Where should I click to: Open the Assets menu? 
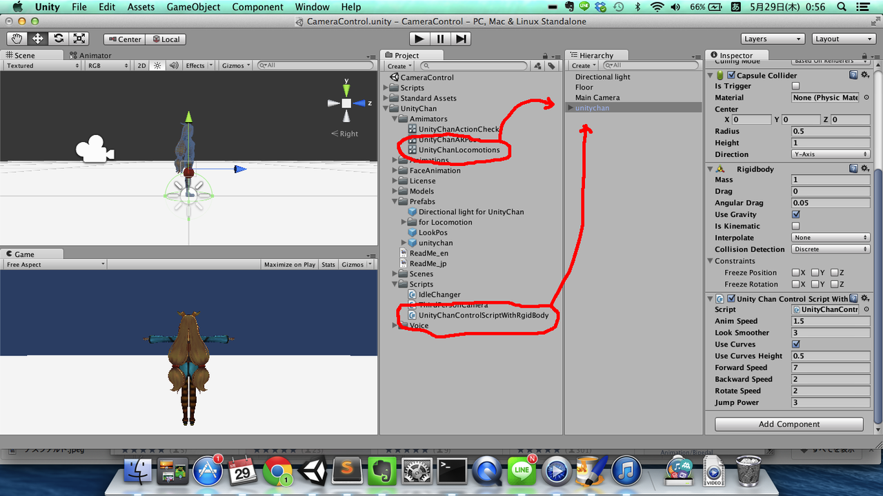click(141, 7)
